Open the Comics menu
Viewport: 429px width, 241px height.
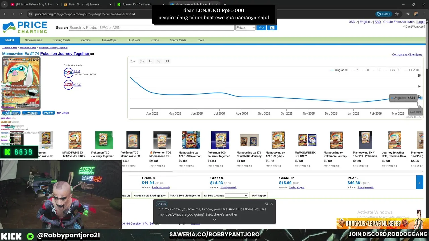pyautogui.click(x=86, y=40)
